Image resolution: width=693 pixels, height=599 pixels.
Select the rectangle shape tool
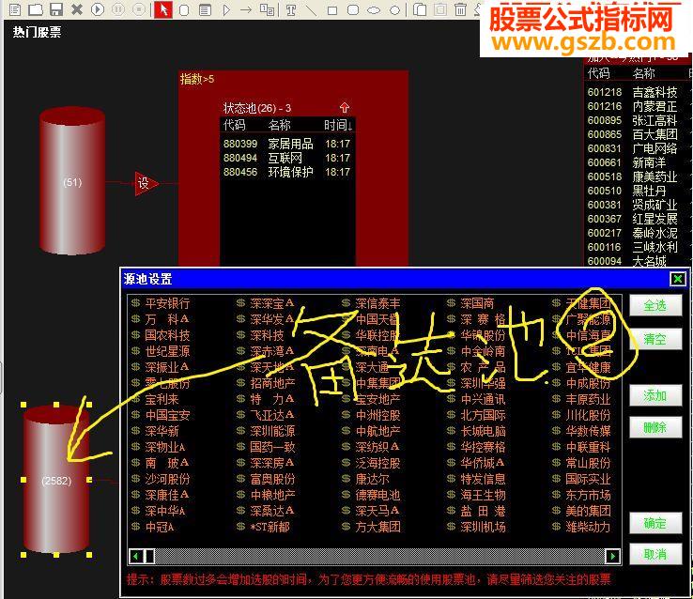(x=332, y=10)
